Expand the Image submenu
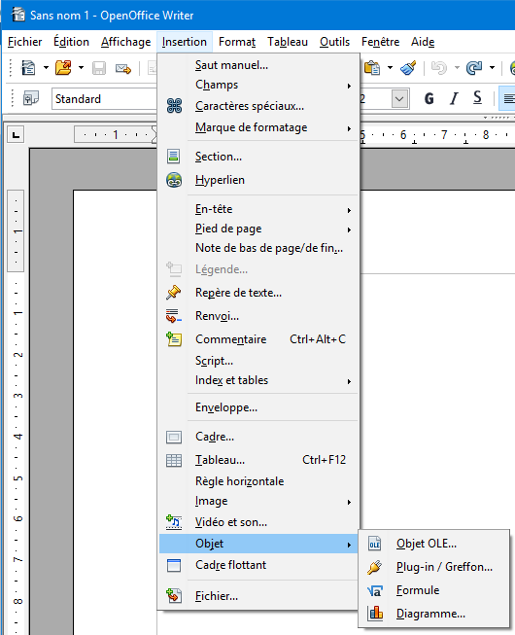 (349, 502)
